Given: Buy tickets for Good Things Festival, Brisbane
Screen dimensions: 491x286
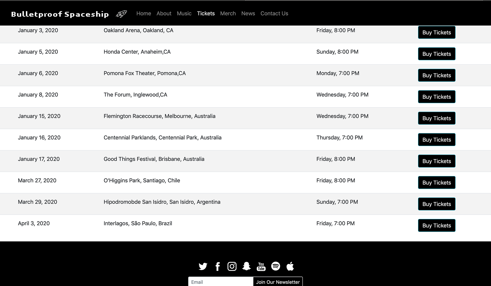Looking at the screenshot, I should (x=437, y=161).
